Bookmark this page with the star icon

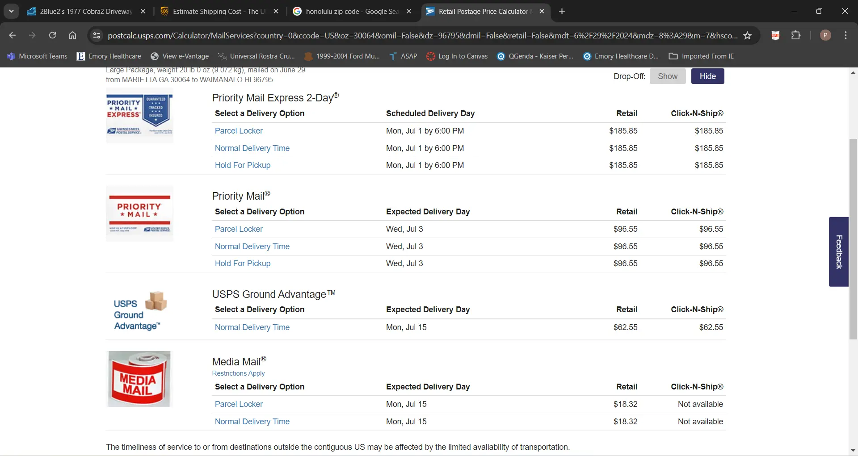747,35
